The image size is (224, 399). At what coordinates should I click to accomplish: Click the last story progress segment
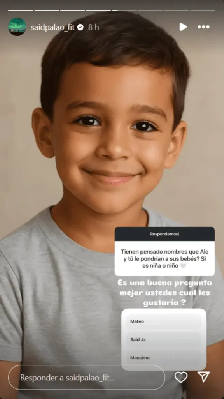[202, 11]
